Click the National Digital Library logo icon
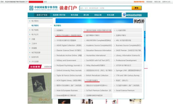This screenshot has height=104, width=173. (31, 8)
